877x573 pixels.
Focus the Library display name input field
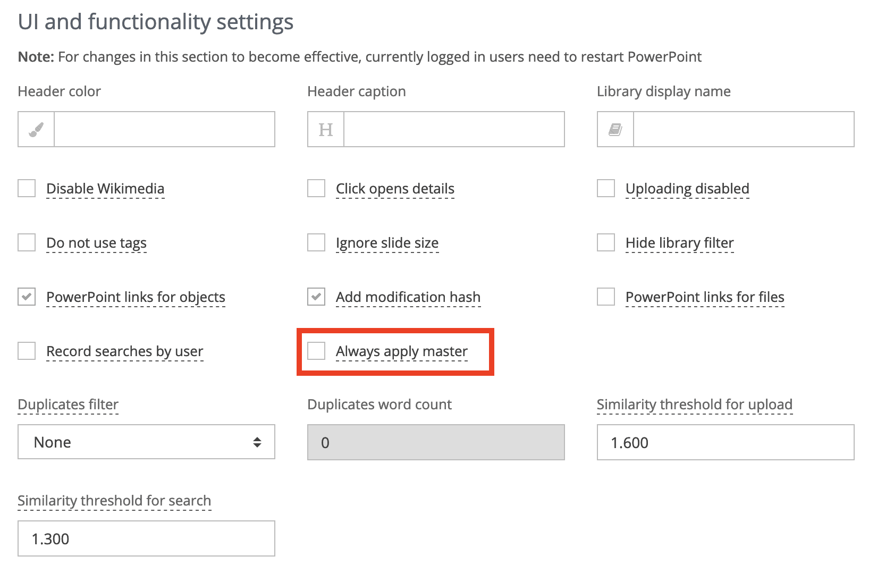pyautogui.click(x=744, y=129)
